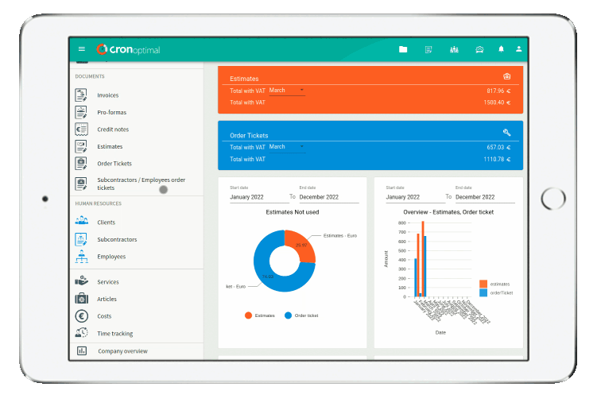601x414 pixels.
Task: Open March dropdown in Order Tickets card
Action: 286,147
